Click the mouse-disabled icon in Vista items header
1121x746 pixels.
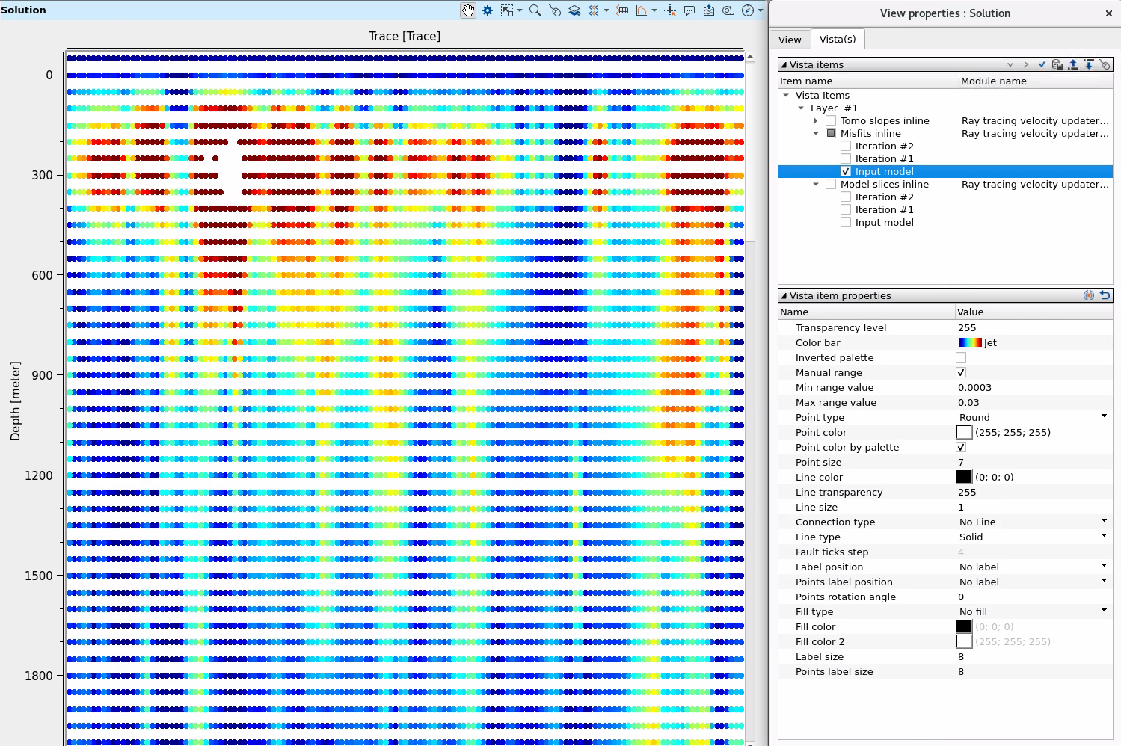(1105, 64)
